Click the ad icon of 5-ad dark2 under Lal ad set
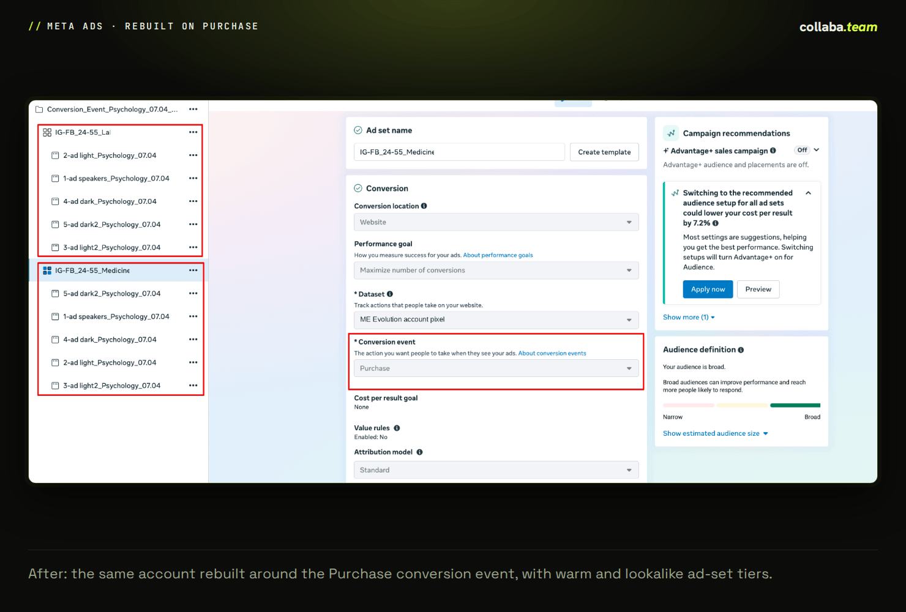 55,225
